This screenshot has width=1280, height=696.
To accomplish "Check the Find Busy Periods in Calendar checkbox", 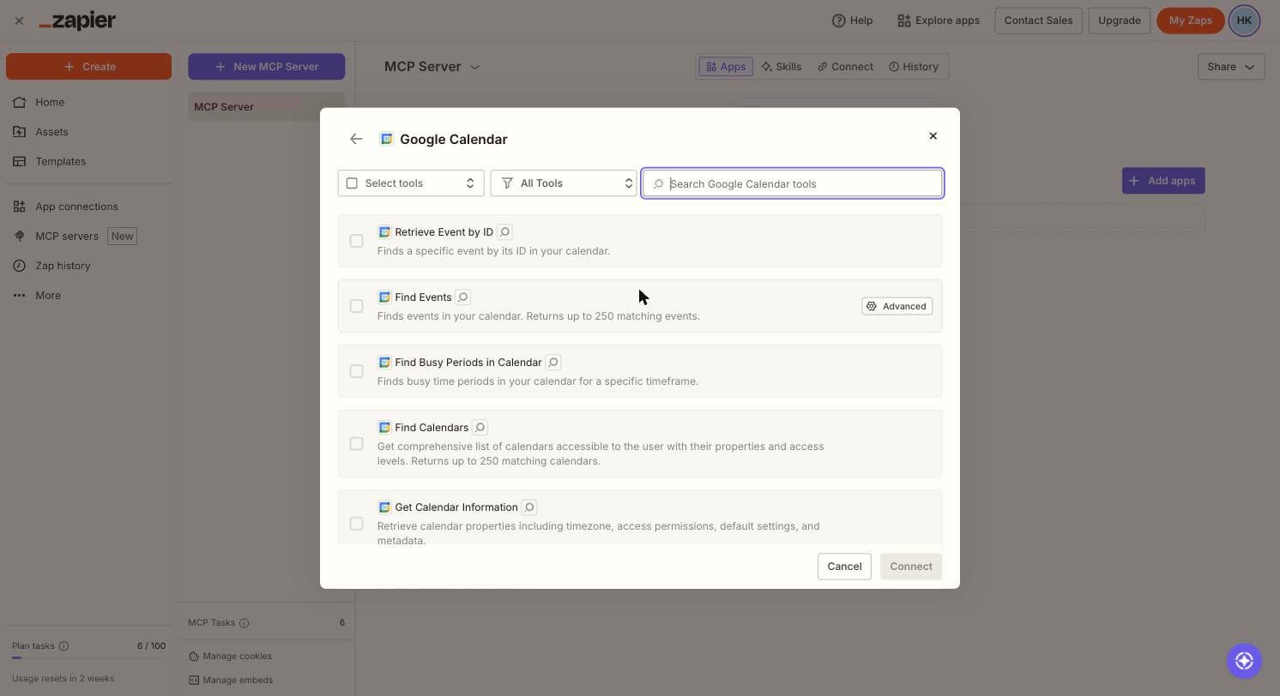I will coord(356,371).
